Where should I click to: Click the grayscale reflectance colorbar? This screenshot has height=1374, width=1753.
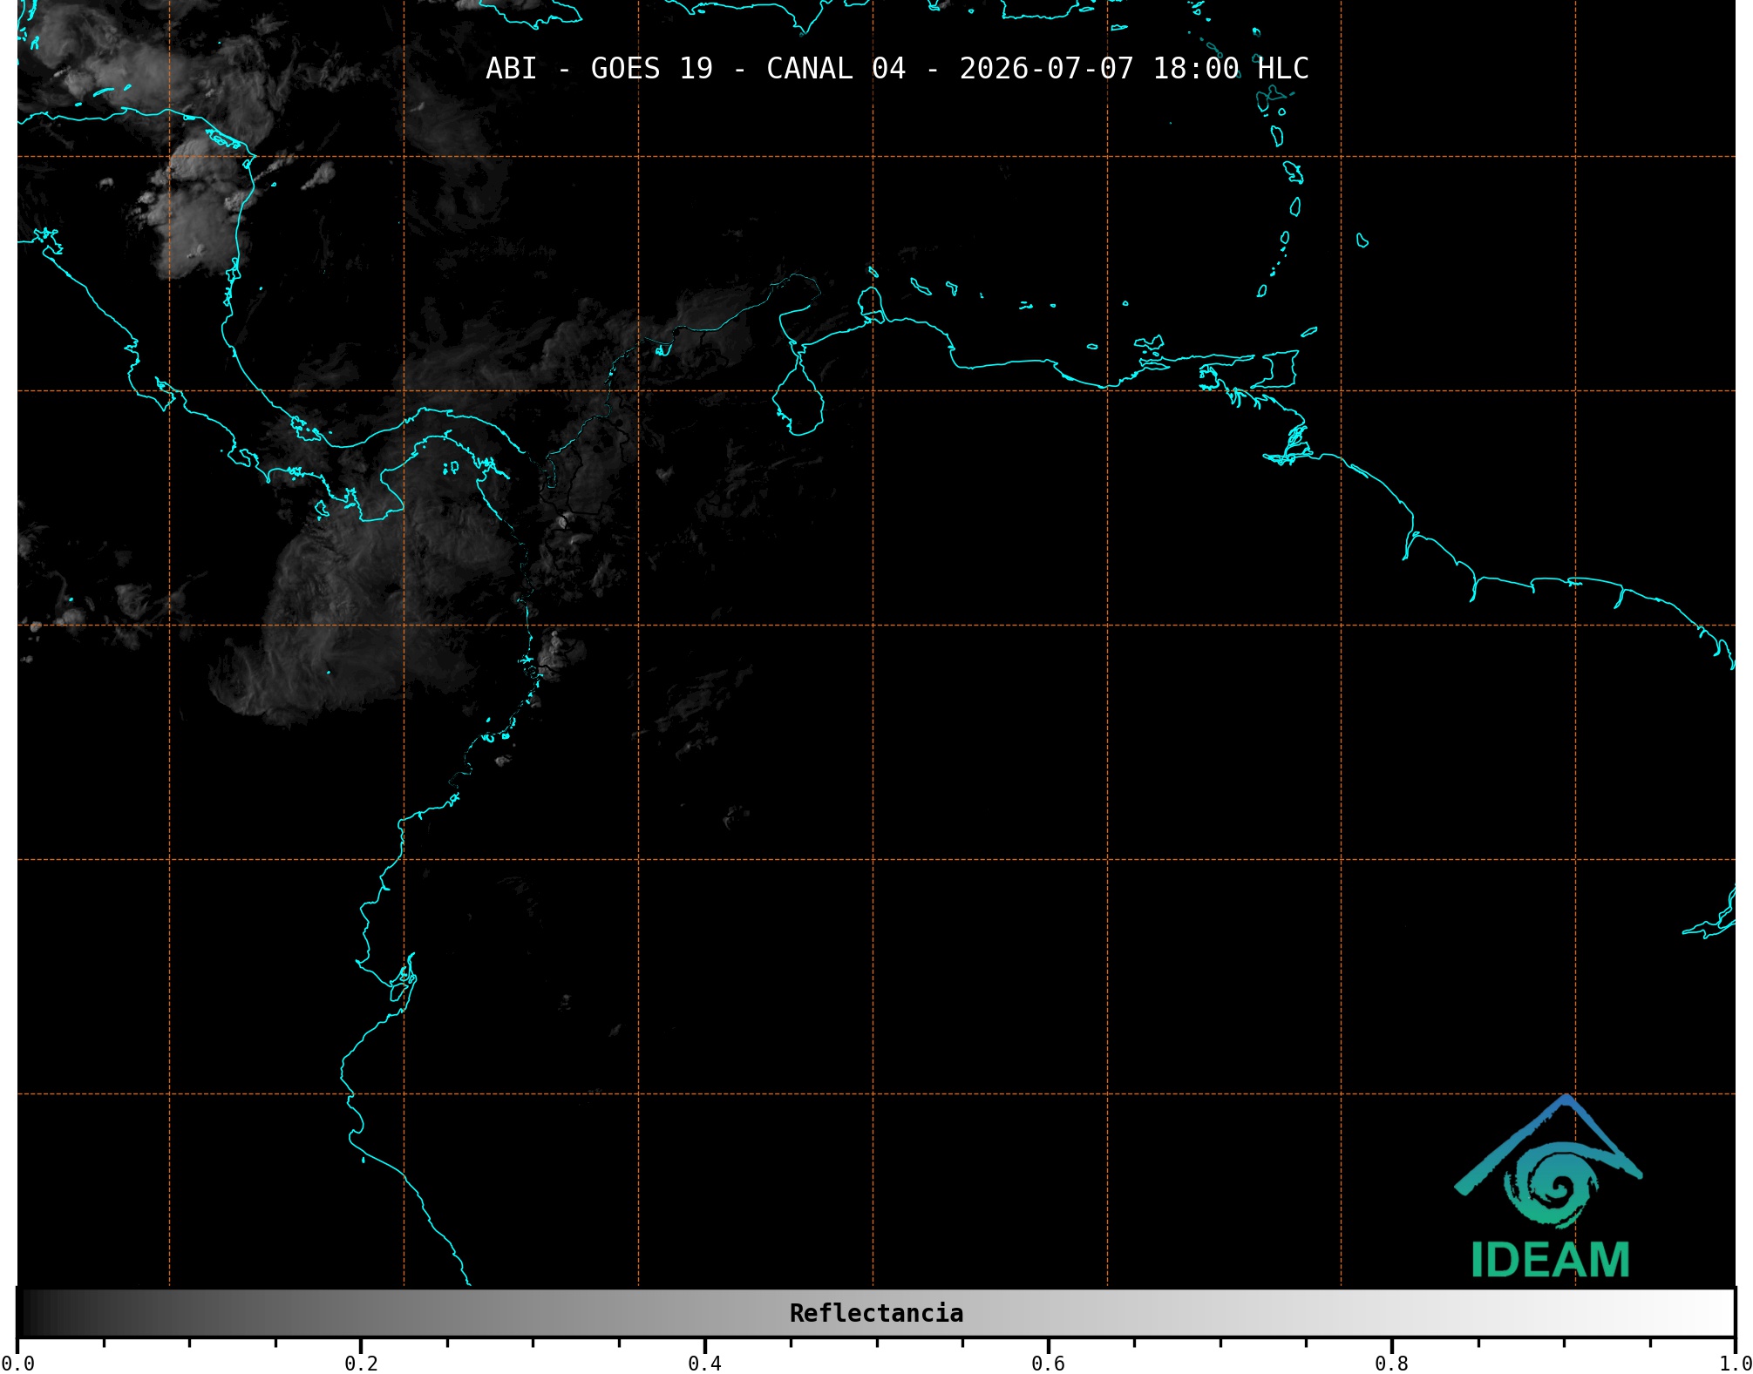pos(876,1313)
